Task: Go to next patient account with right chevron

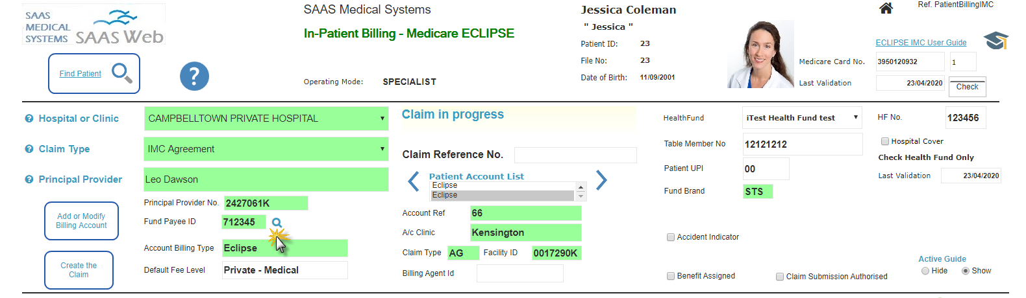Action: tap(601, 180)
